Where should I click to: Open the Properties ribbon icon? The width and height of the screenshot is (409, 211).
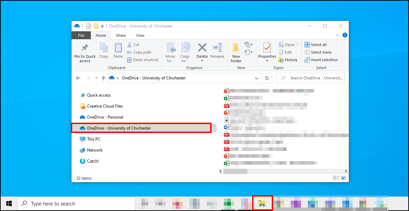pos(267,48)
